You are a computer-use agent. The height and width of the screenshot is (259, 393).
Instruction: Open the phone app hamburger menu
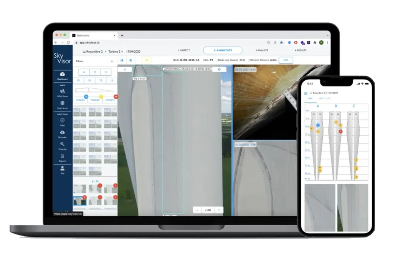pyautogui.click(x=306, y=93)
